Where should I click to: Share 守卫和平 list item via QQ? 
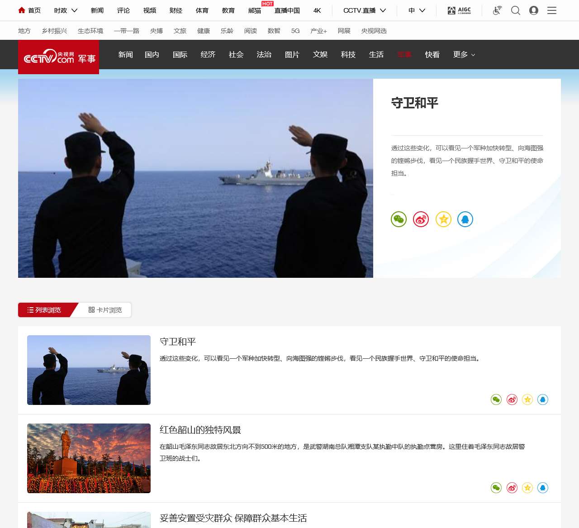[x=543, y=400]
